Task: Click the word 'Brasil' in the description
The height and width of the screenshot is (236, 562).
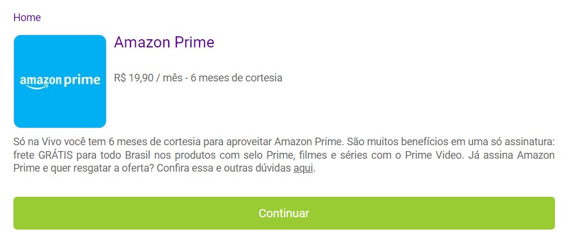Action: coord(137,155)
